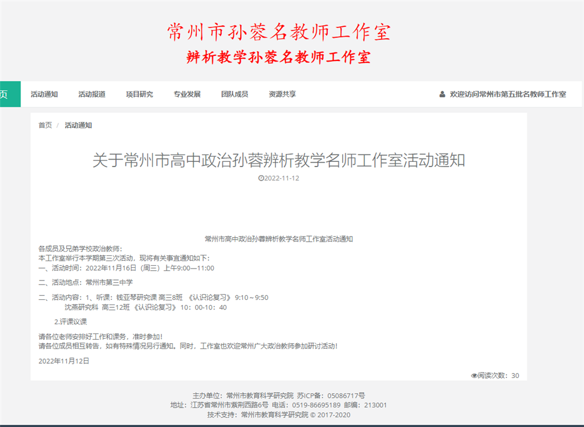Click the user icon beside the welcome text

click(442, 95)
